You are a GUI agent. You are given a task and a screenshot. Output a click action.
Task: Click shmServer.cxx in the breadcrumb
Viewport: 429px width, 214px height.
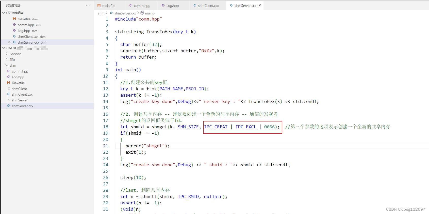[x=125, y=13]
